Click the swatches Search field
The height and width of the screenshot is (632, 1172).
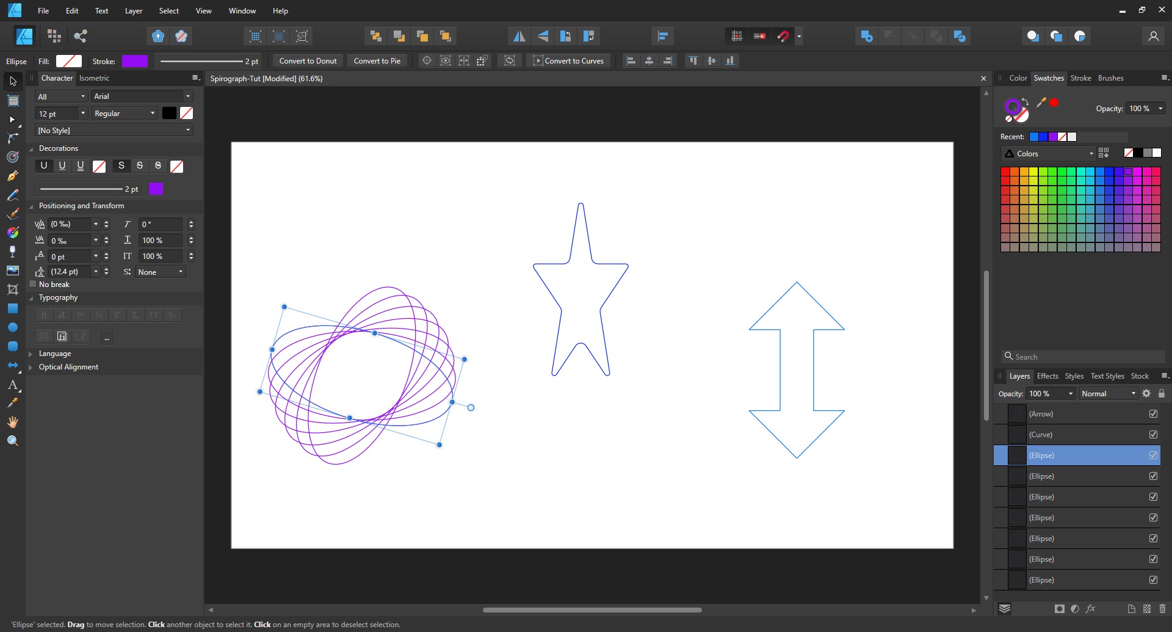(x=1083, y=357)
